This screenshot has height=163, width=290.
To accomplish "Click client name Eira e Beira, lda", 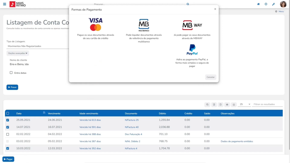I will pyautogui.click(x=19, y=64).
